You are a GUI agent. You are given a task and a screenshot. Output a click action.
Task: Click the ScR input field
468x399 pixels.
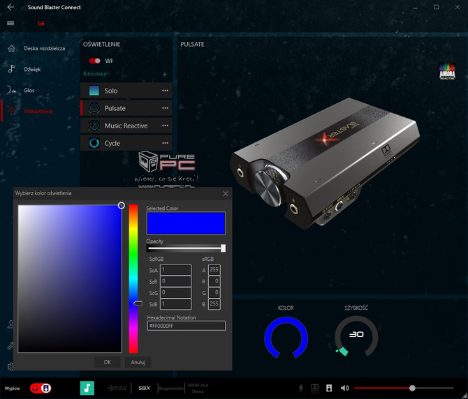click(176, 281)
